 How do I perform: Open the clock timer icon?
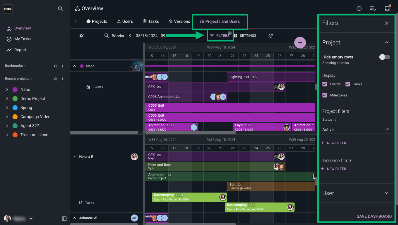click(359, 8)
